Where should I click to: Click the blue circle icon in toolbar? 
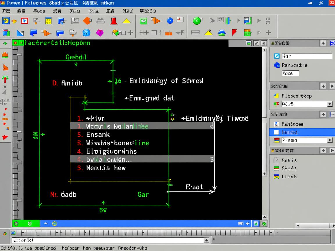click(x=170, y=21)
